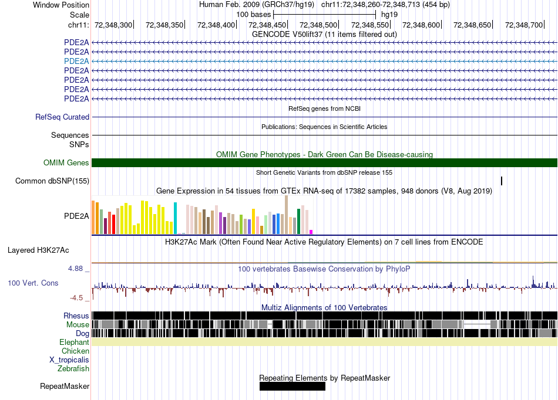Click the Sequences track label
The image size is (558, 400).
70,135
